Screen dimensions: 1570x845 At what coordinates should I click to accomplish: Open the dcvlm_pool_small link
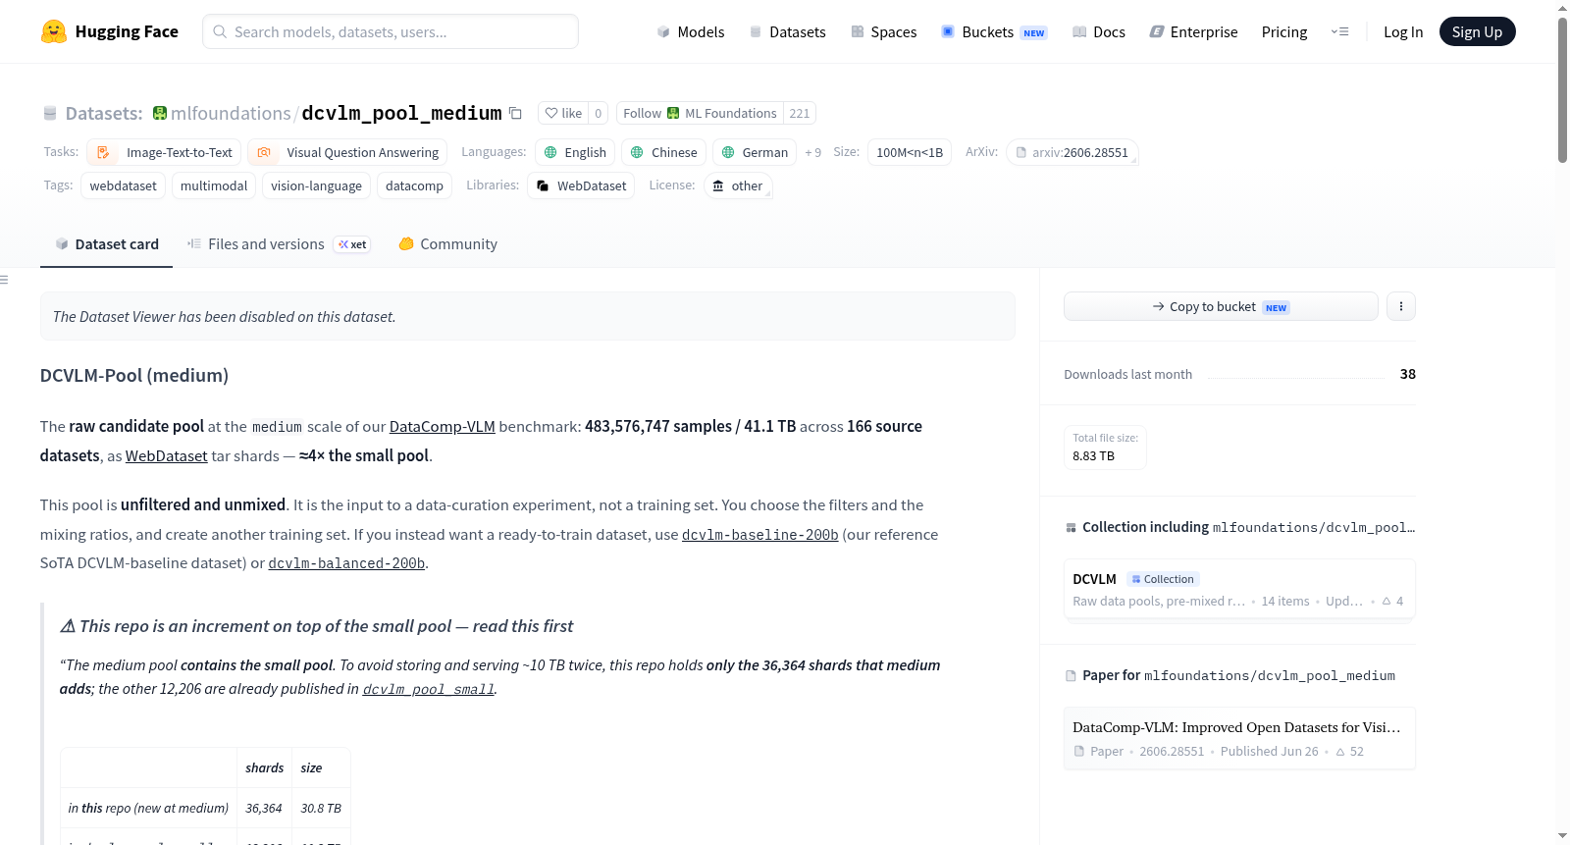coord(429,689)
